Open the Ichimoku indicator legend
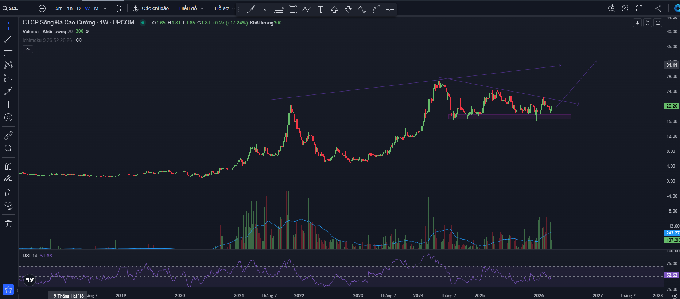The height and width of the screenshot is (299, 680). [x=47, y=40]
